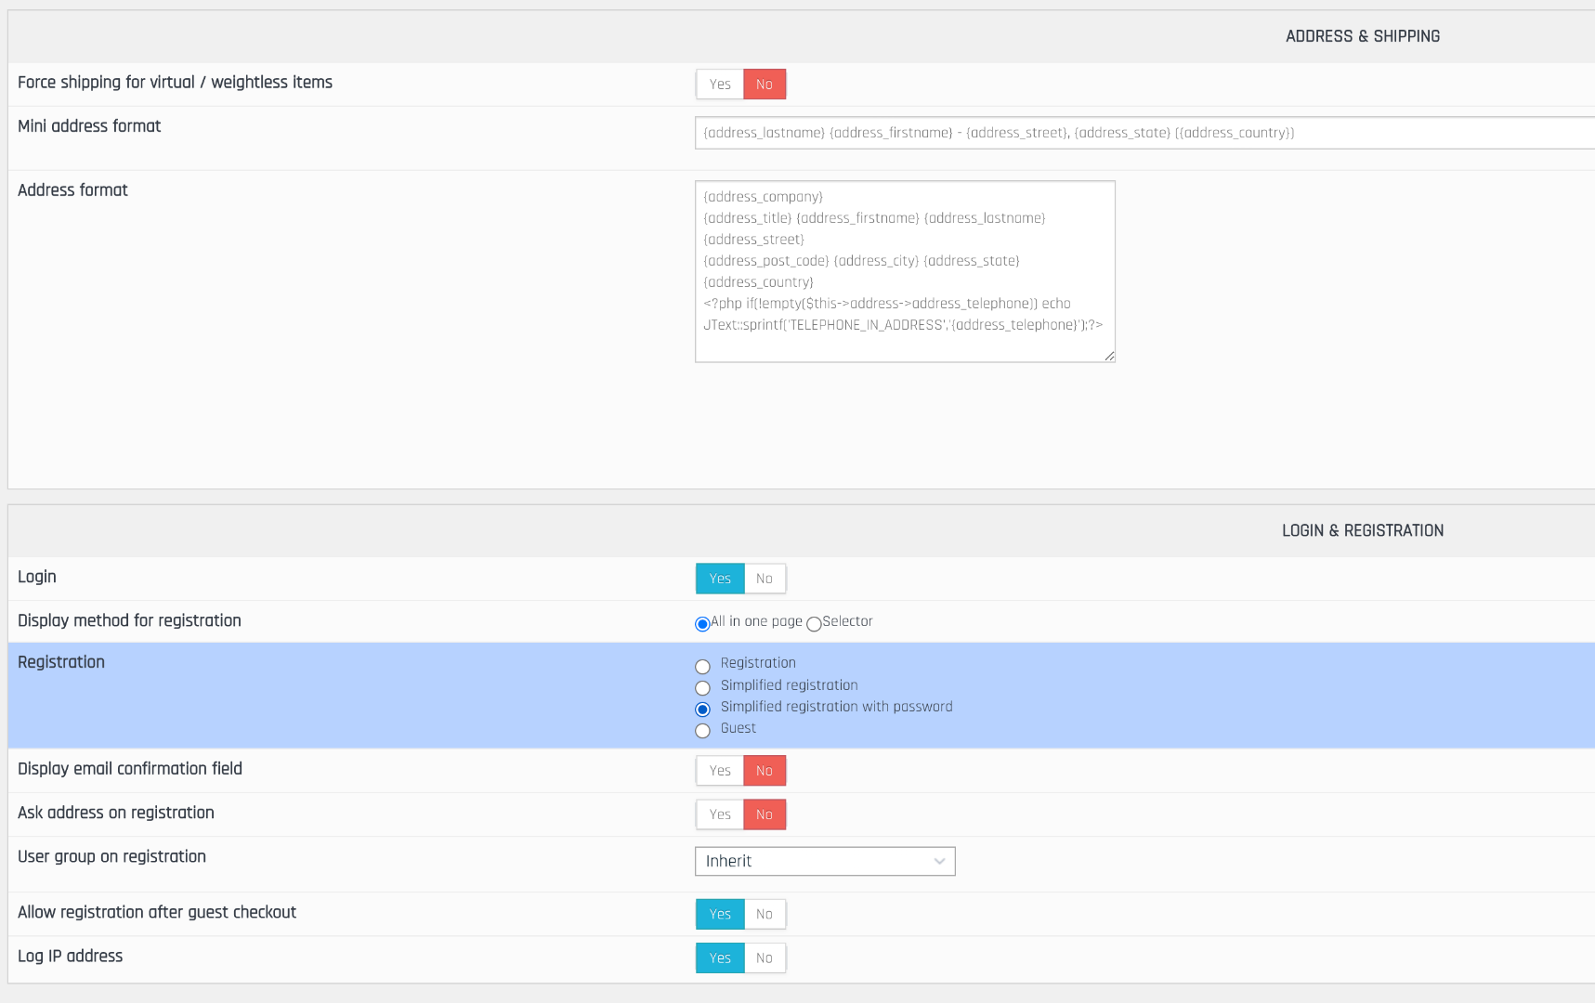Set Force shipping for virtual items to Yes
The width and height of the screenshot is (1595, 1003).
pyautogui.click(x=720, y=85)
